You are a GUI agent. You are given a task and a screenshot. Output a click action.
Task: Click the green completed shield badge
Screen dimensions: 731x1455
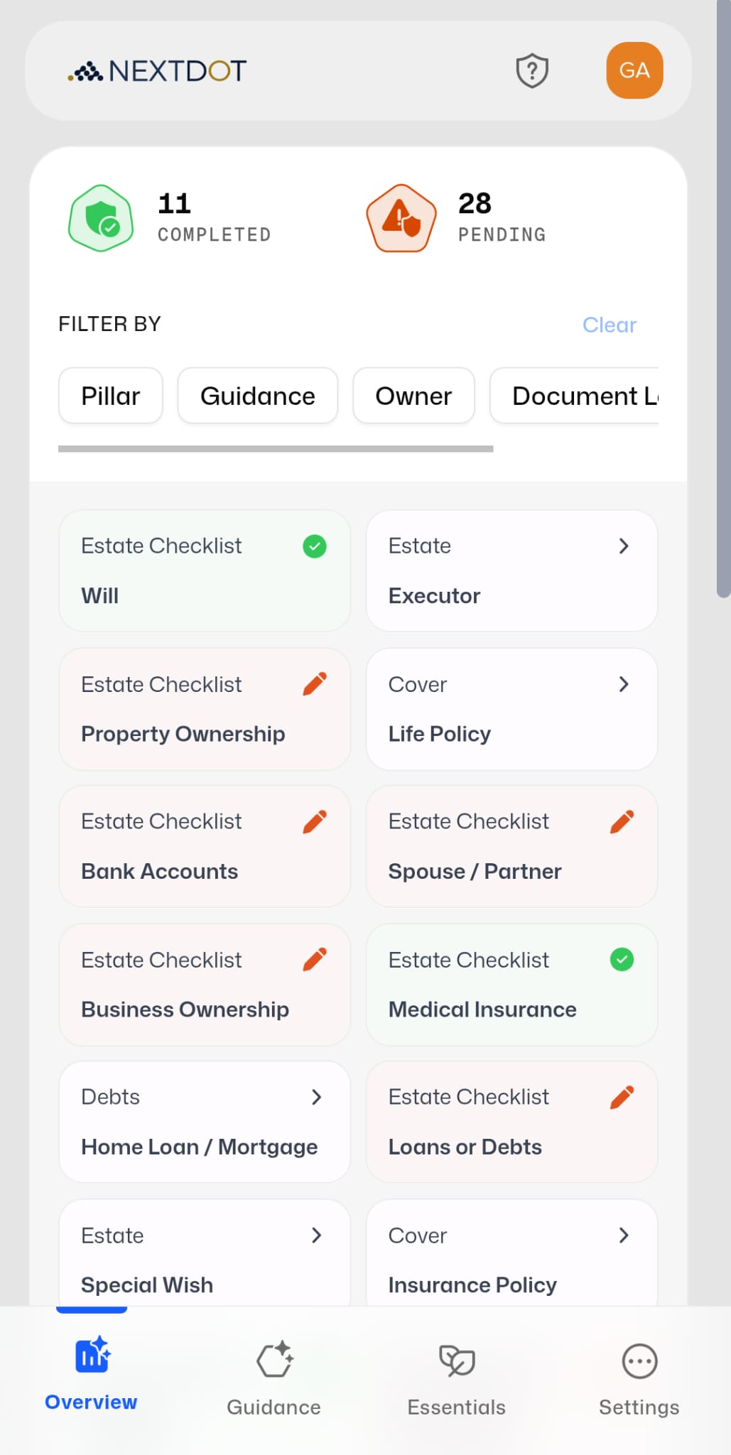pos(100,218)
